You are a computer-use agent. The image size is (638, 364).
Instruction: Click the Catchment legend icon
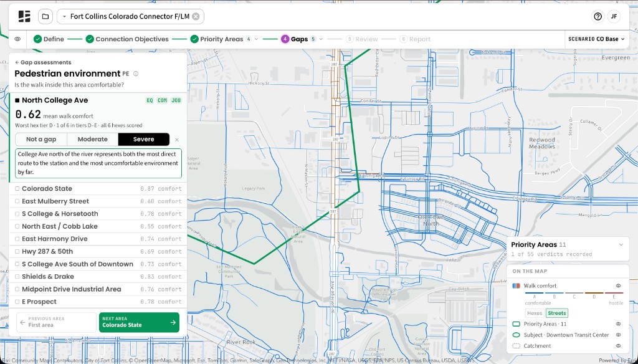coord(516,346)
